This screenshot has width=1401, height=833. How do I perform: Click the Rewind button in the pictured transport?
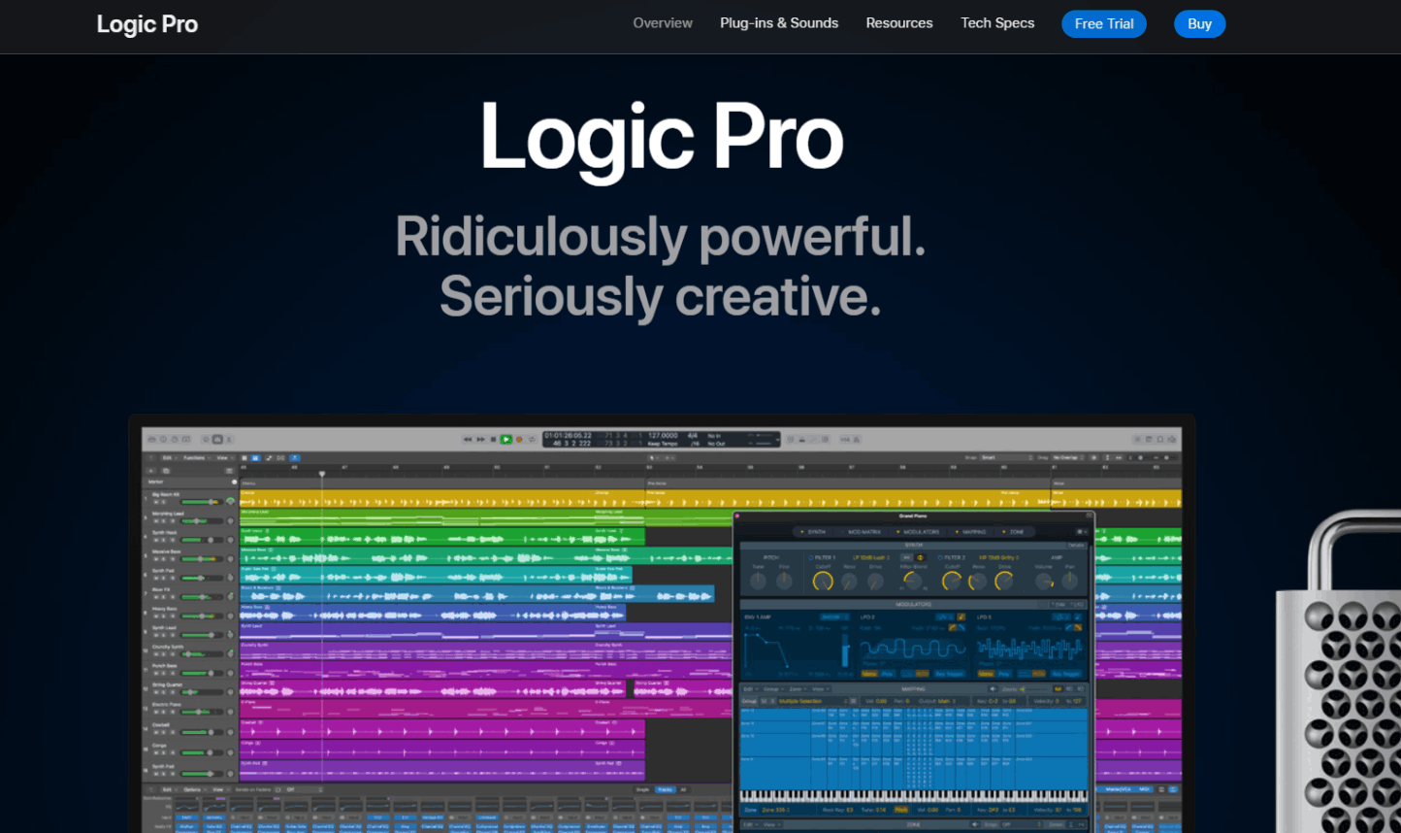(x=468, y=440)
